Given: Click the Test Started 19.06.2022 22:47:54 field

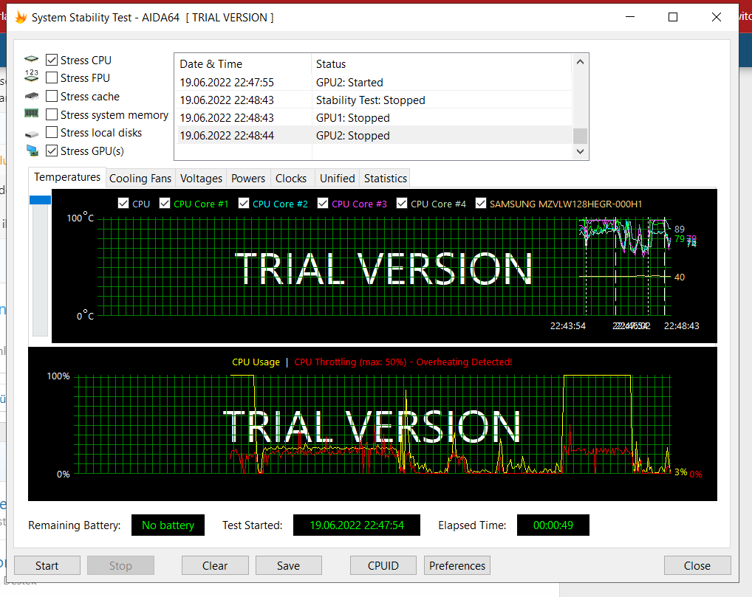Looking at the screenshot, I should (357, 525).
